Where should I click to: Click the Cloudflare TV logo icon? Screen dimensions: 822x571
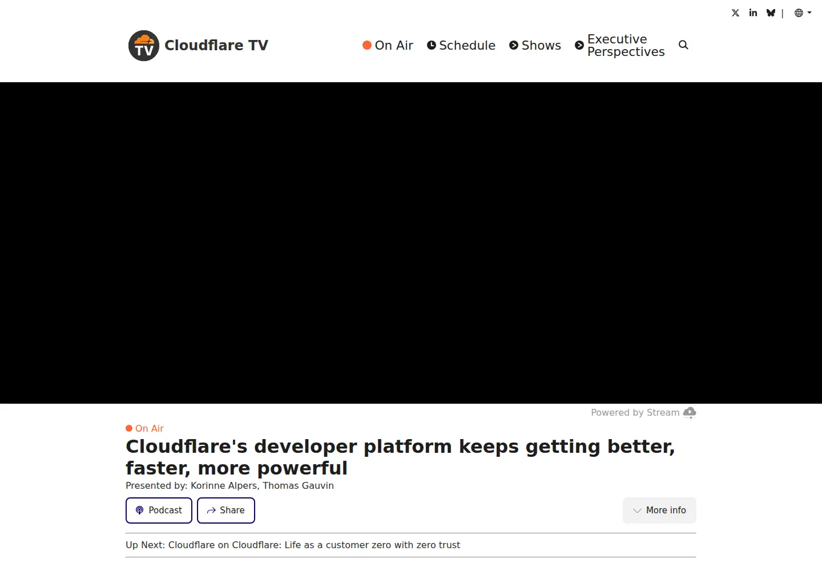coord(144,46)
